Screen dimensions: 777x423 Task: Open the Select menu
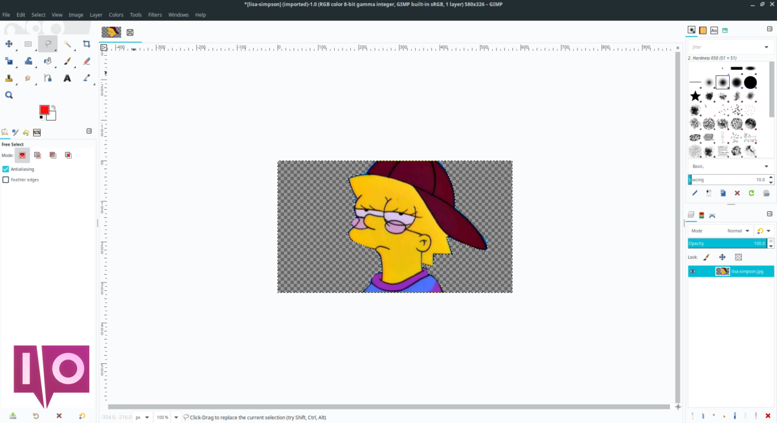pos(39,14)
